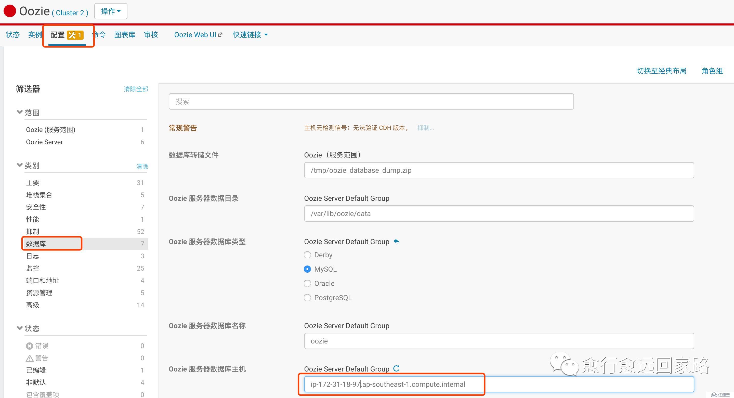The height and width of the screenshot is (398, 734).
Task: Click the Oozie 服务器数据库类型 label
Action: pyautogui.click(x=207, y=242)
